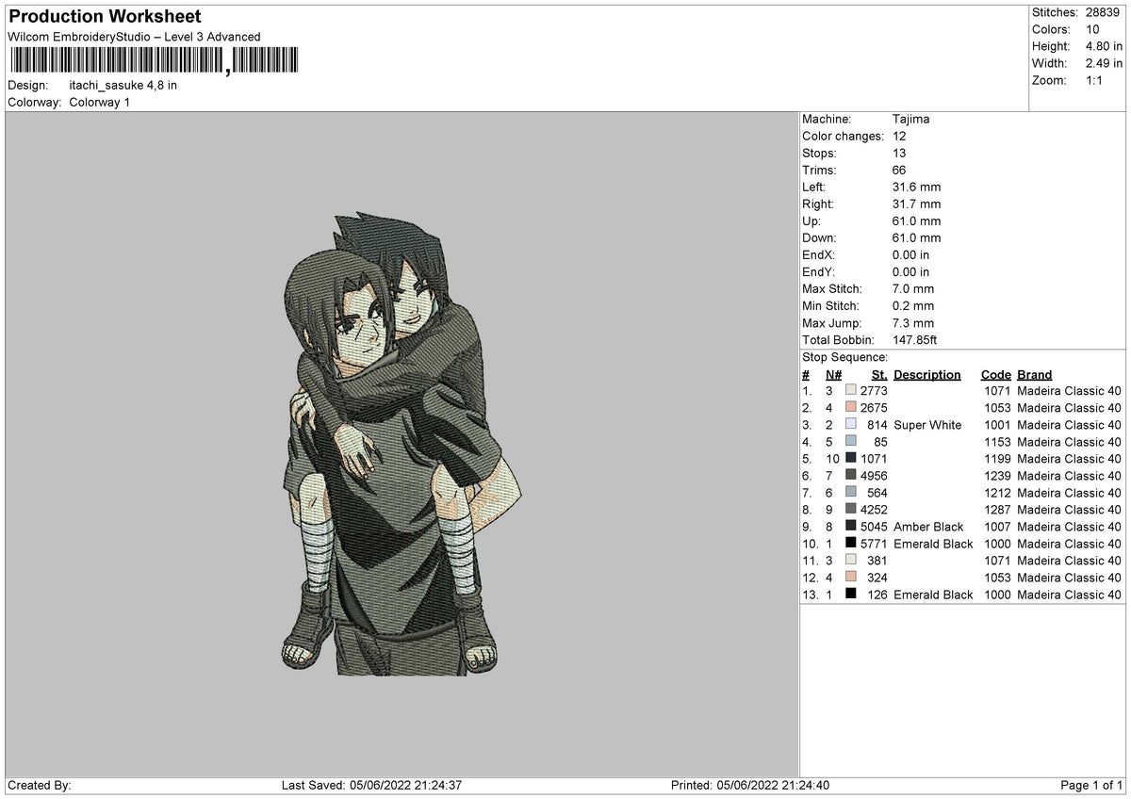Click the light blue swatch for stop 4
This screenshot has height=799, width=1131.
(853, 442)
